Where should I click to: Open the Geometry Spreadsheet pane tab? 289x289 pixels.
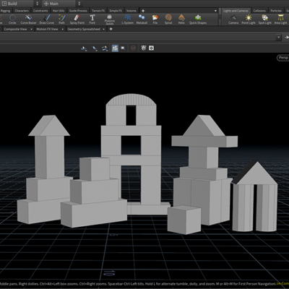click(84, 29)
